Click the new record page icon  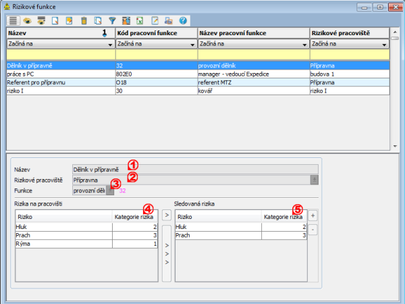tap(55, 21)
